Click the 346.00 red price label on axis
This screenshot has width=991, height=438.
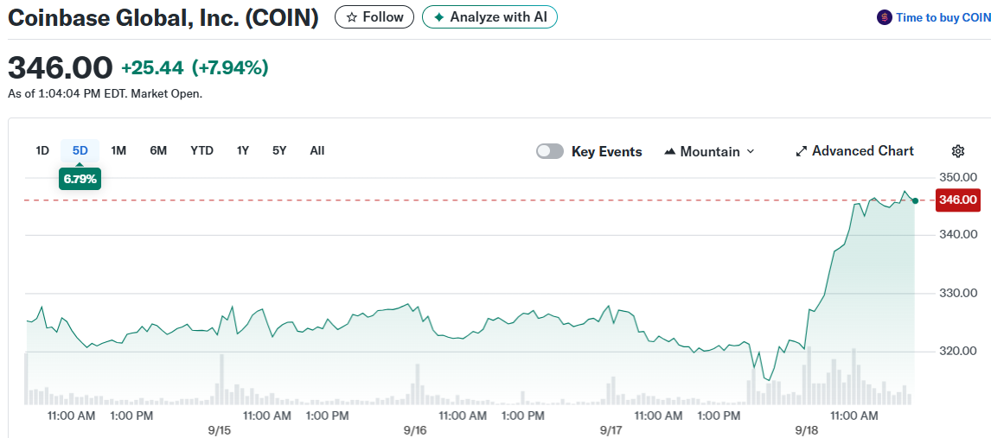tap(958, 200)
